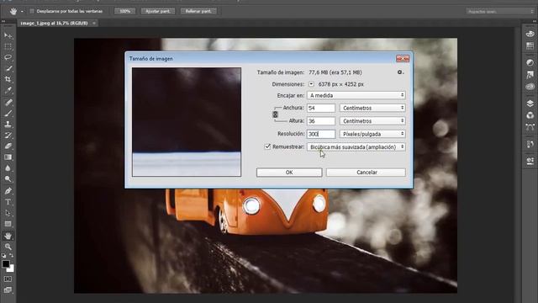Open the Píxeles/pulgada resolution units dropdown
Image resolution: width=538 pixels, height=303 pixels.
(372, 134)
